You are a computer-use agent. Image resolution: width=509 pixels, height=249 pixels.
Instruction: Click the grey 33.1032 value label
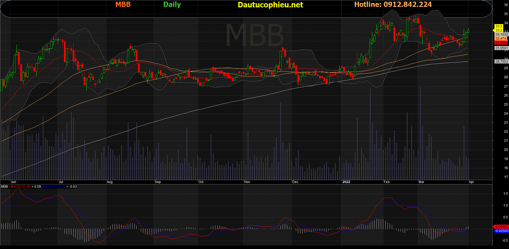pyautogui.click(x=501, y=34)
